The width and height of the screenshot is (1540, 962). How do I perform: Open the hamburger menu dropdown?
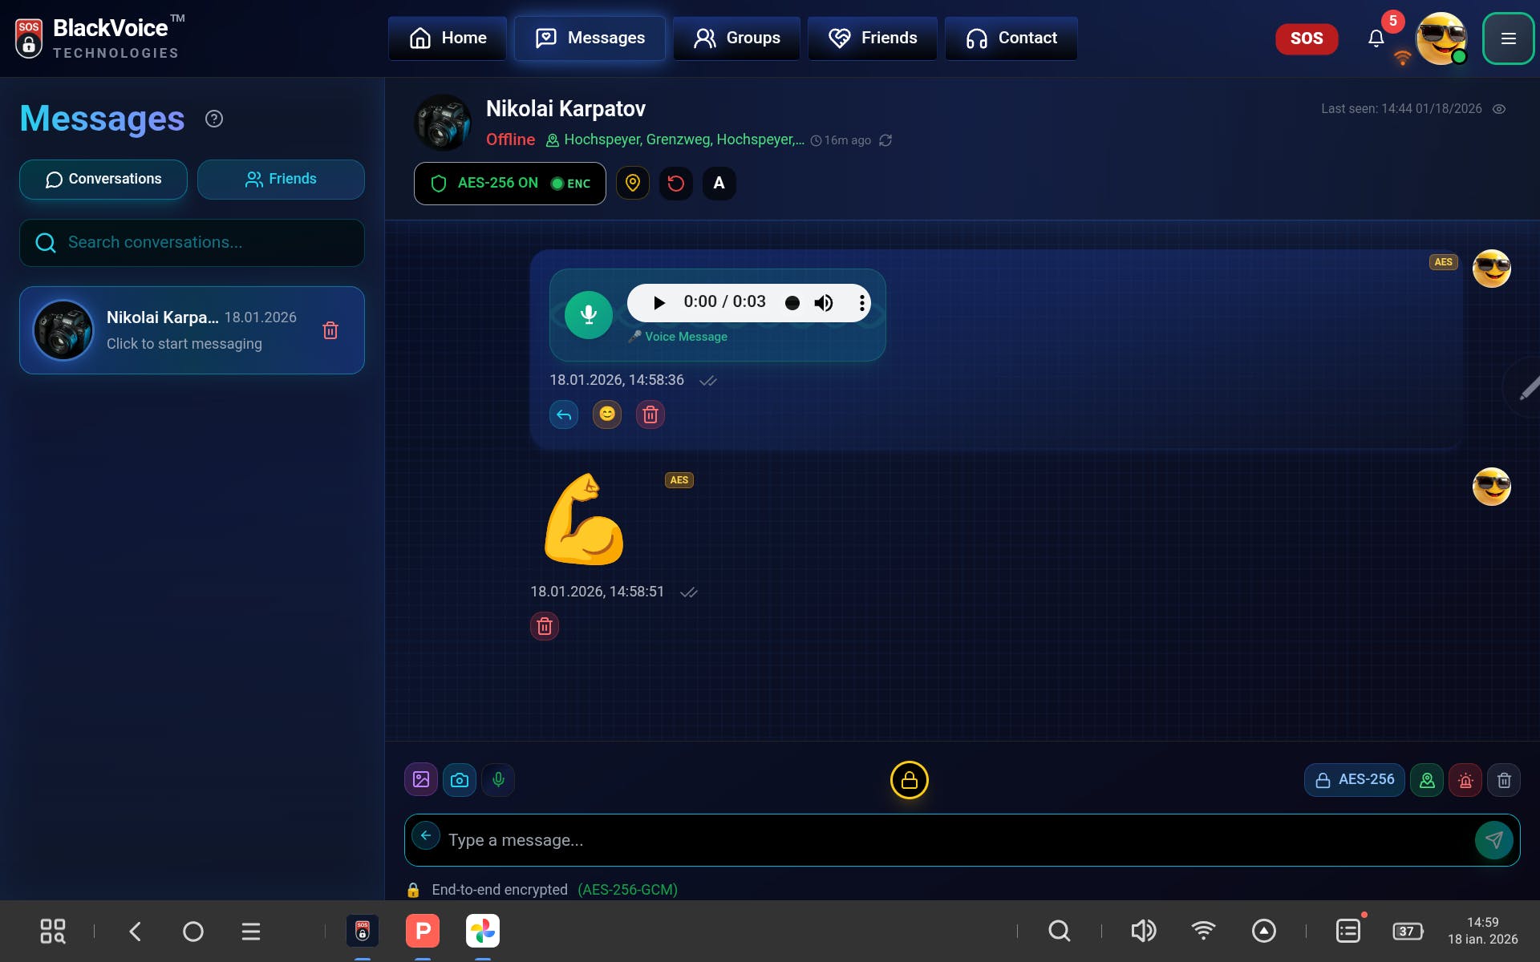[x=1508, y=38]
